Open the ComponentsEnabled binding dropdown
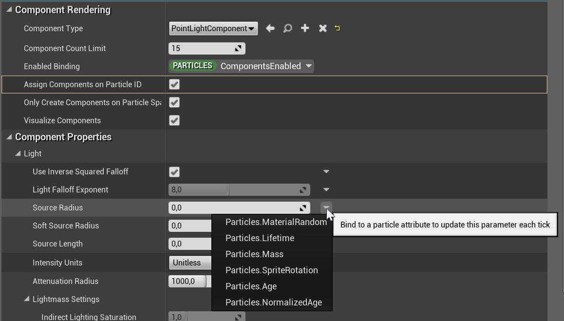This screenshot has height=321, width=564. tap(309, 66)
